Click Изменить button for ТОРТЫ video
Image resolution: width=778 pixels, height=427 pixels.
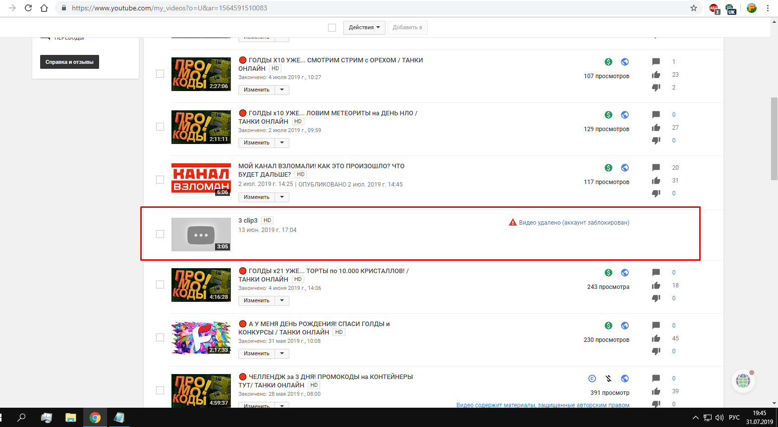[257, 301]
